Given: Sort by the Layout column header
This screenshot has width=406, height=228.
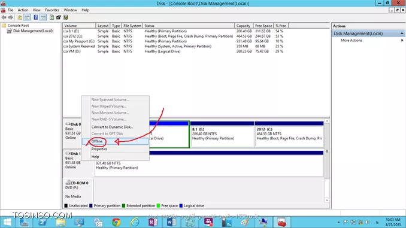Looking at the screenshot, I should click(103, 26).
